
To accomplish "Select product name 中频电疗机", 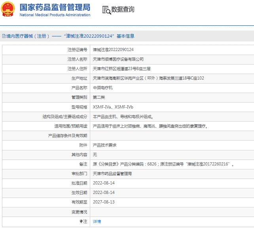I will click(102, 87).
